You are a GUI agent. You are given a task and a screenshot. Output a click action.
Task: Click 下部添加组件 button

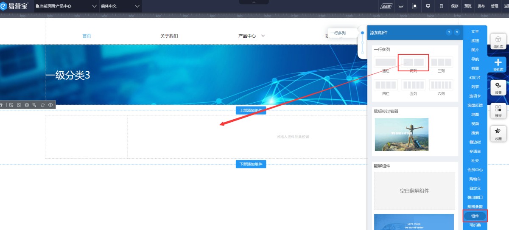click(x=251, y=164)
